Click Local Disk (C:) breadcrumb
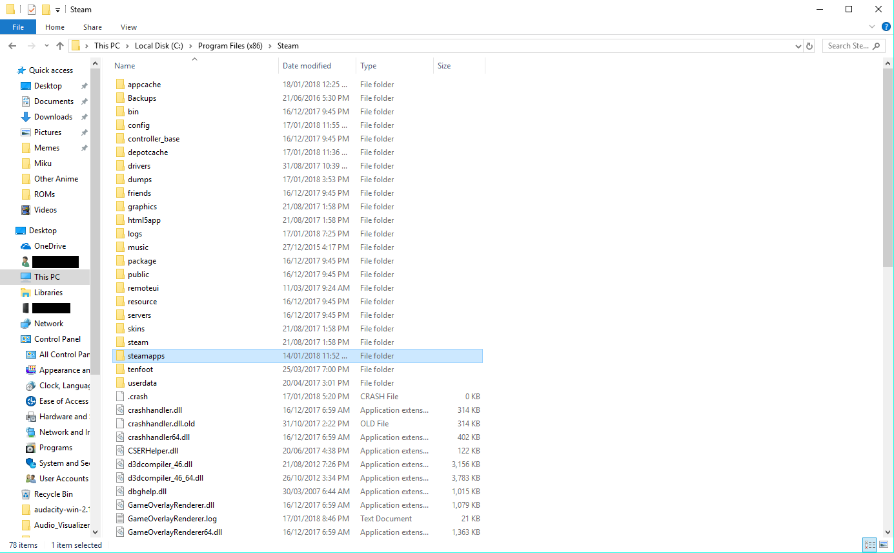 click(159, 46)
